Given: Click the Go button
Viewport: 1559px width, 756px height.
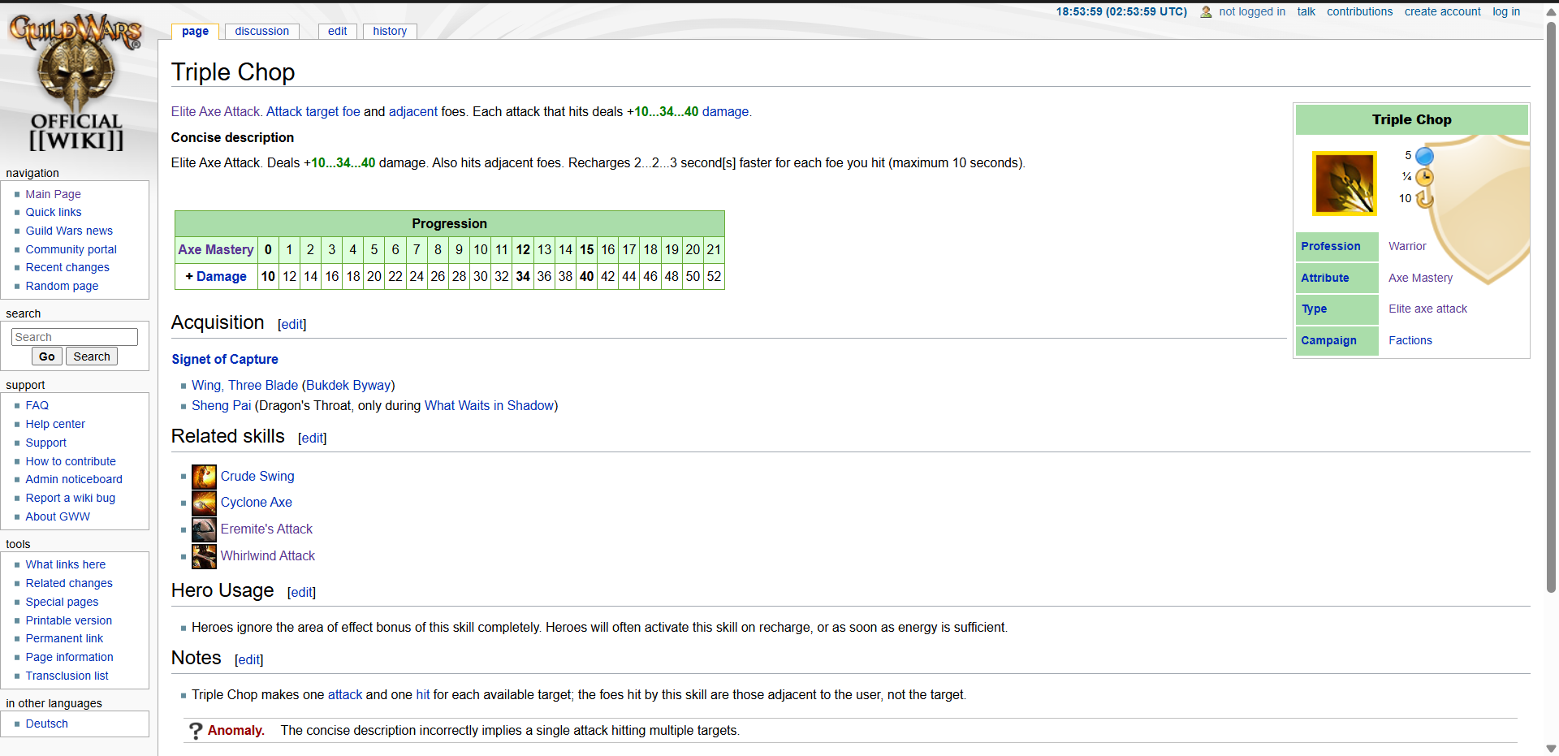Looking at the screenshot, I should coord(47,356).
